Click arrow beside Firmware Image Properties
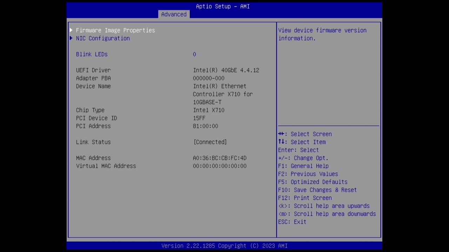Viewport: 449px width, 252px height. click(x=71, y=30)
